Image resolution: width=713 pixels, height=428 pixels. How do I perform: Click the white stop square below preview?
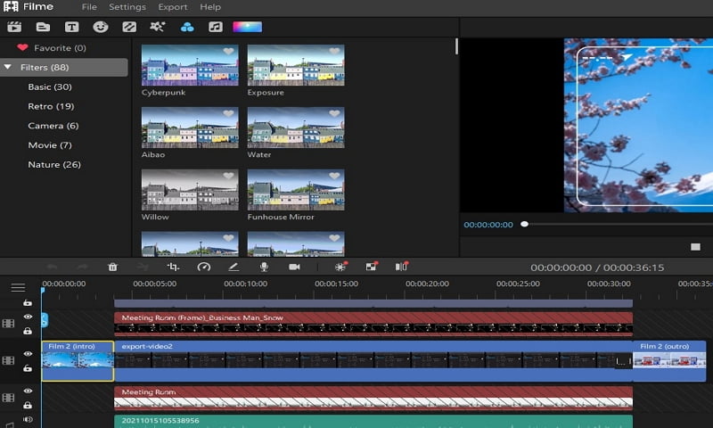tap(696, 246)
